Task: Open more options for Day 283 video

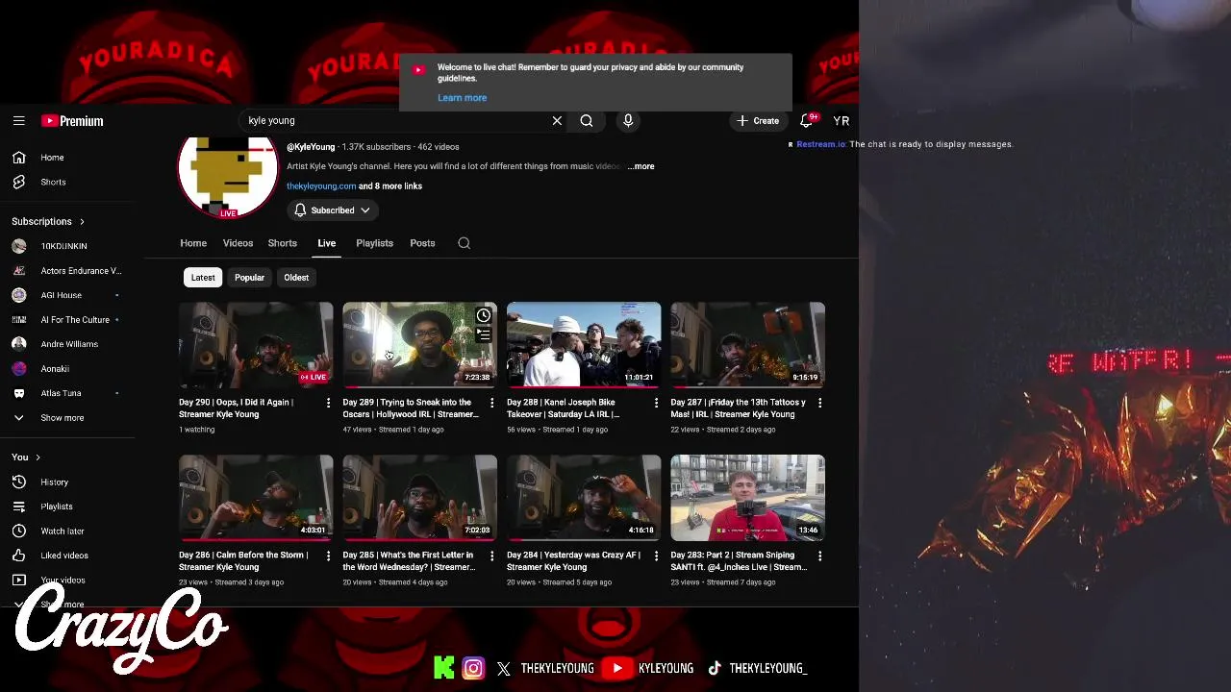Action: click(819, 556)
